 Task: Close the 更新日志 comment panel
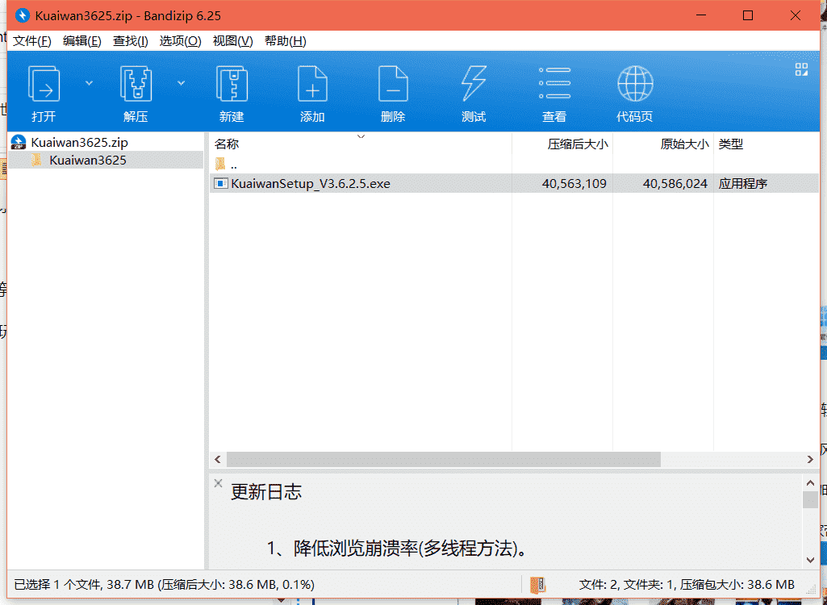pyautogui.click(x=219, y=483)
